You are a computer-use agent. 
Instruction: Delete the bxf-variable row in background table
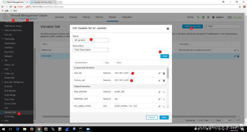click(x=238, y=56)
